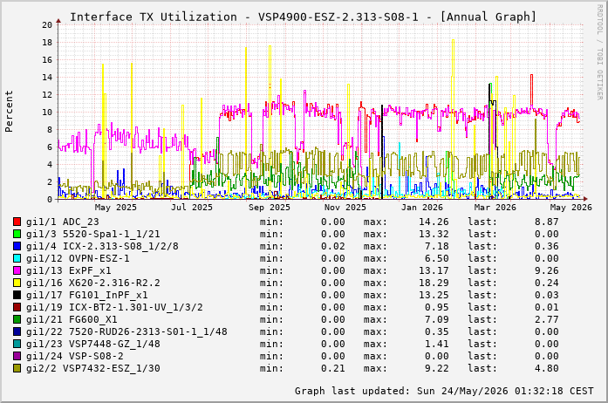
Task: Select legend label 'gi1/19 ICX-BT2-1.301-UV_1/3/2'
Action: (x=114, y=307)
